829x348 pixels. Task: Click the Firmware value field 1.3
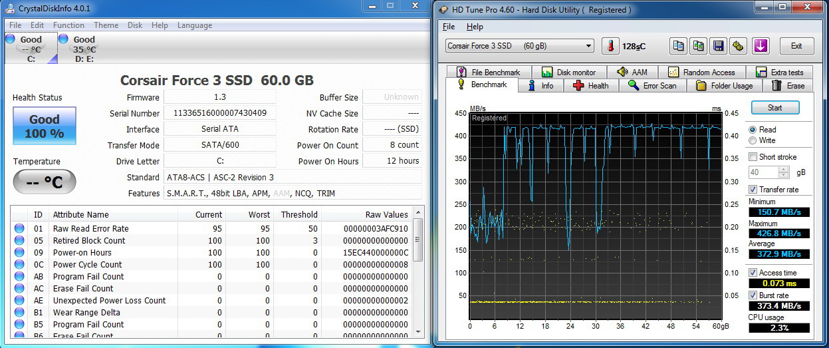coord(219,97)
